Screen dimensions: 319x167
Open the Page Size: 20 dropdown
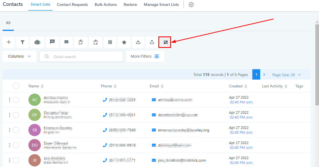286,75
